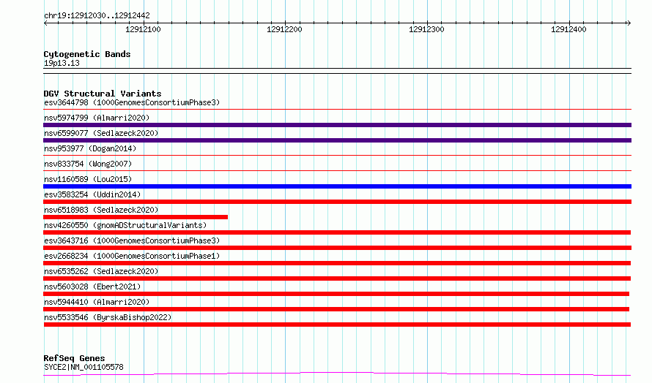Click the esv3643716 (1000GenomesConsortiumPhase3) label
This screenshot has width=652, height=383.
132,240
